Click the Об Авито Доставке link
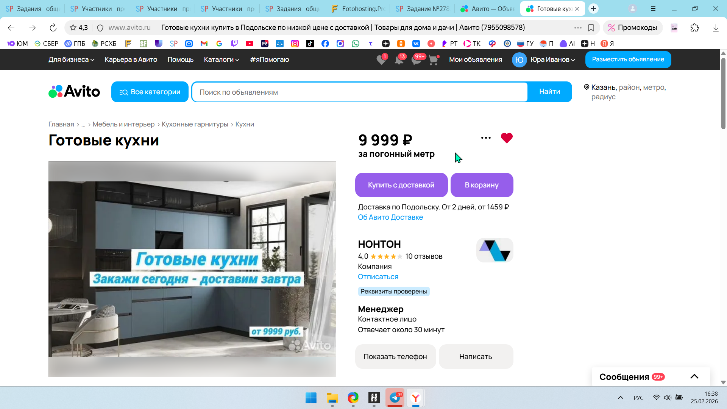Screen dimensions: 727x409 click(x=390, y=217)
